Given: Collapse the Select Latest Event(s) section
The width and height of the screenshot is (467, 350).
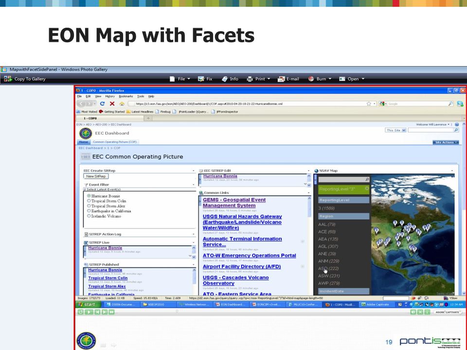Looking at the screenshot, I should (84, 189).
